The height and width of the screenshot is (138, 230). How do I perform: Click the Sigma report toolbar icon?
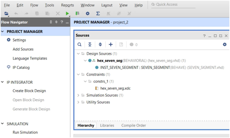pos(98,13)
